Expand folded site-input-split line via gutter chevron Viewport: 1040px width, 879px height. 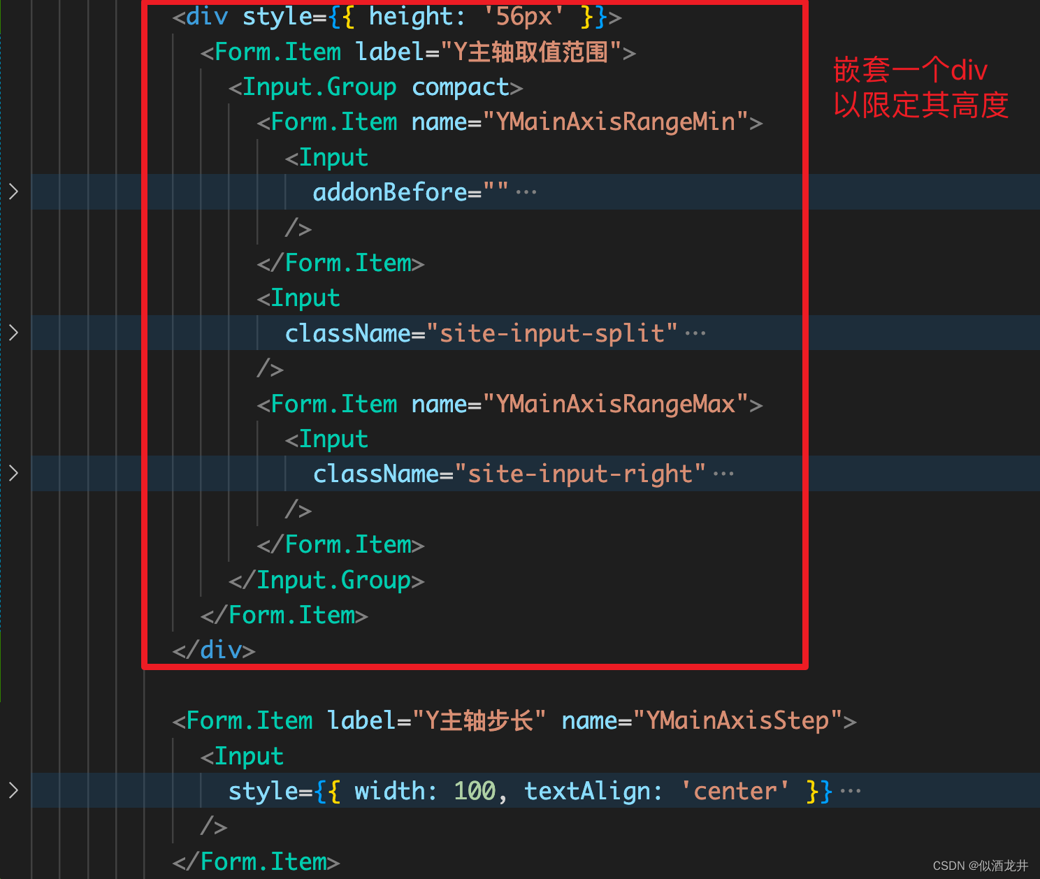(13, 333)
